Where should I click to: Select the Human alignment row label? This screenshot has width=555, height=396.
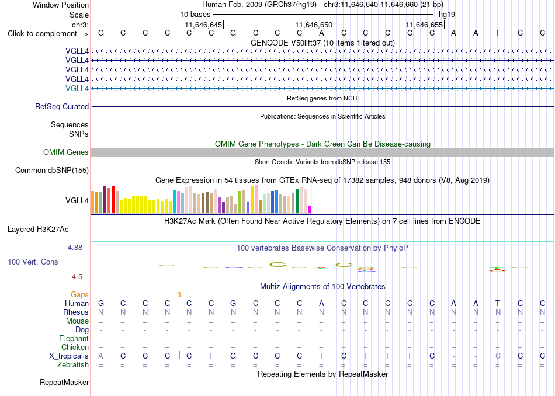(77, 303)
